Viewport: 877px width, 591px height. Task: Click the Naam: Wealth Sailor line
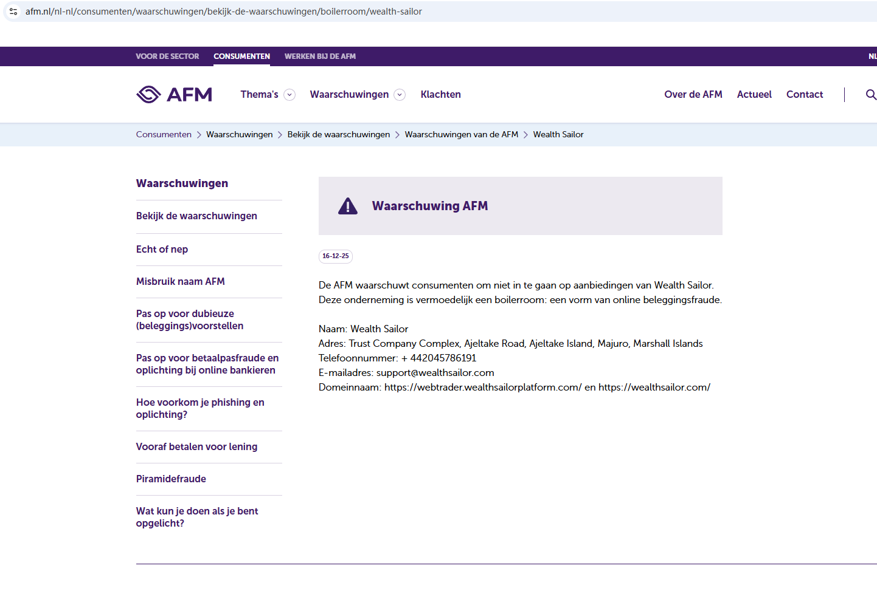364,329
